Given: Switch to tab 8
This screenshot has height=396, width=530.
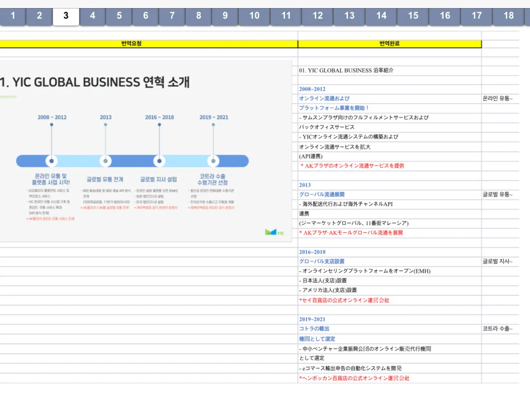Looking at the screenshot, I should (199, 16).
